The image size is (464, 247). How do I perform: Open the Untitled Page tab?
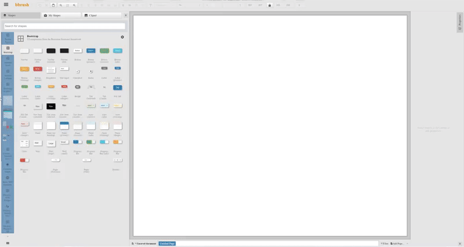coord(166,244)
